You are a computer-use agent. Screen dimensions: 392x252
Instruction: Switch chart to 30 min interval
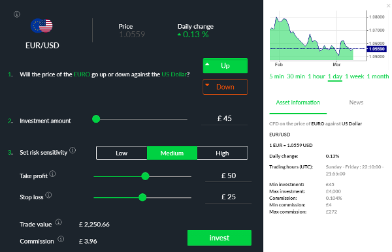pos(296,76)
